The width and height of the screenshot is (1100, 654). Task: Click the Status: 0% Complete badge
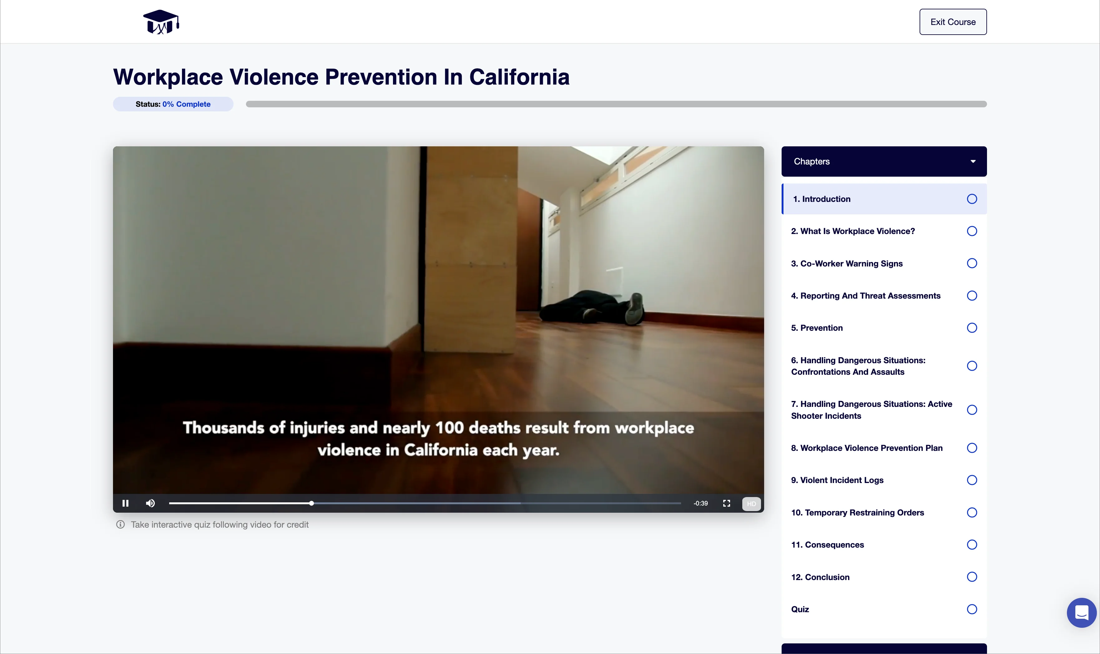click(172, 104)
